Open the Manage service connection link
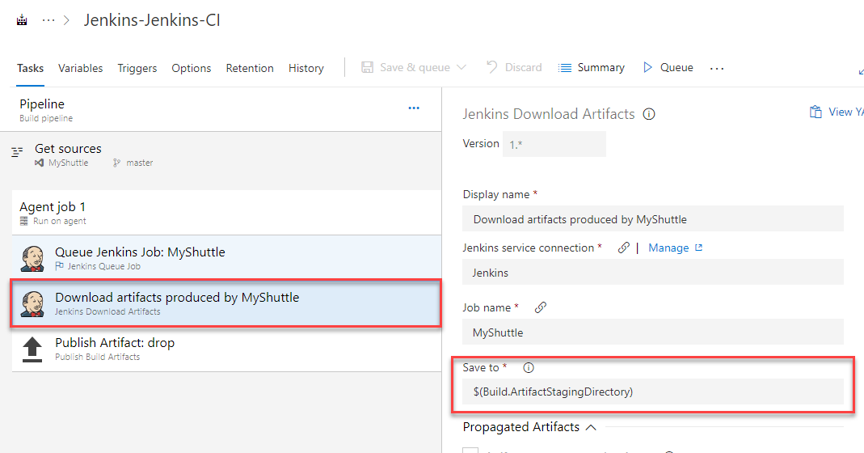The height and width of the screenshot is (453, 864). [675, 248]
